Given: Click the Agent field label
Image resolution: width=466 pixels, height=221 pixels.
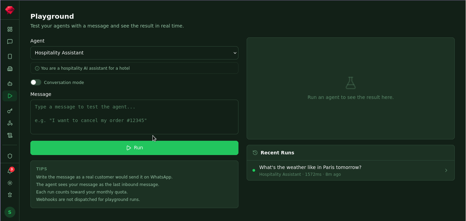Looking at the screenshot, I should [38, 41].
